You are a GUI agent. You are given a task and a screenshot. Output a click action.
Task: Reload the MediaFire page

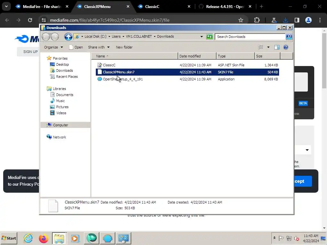tap(30, 20)
